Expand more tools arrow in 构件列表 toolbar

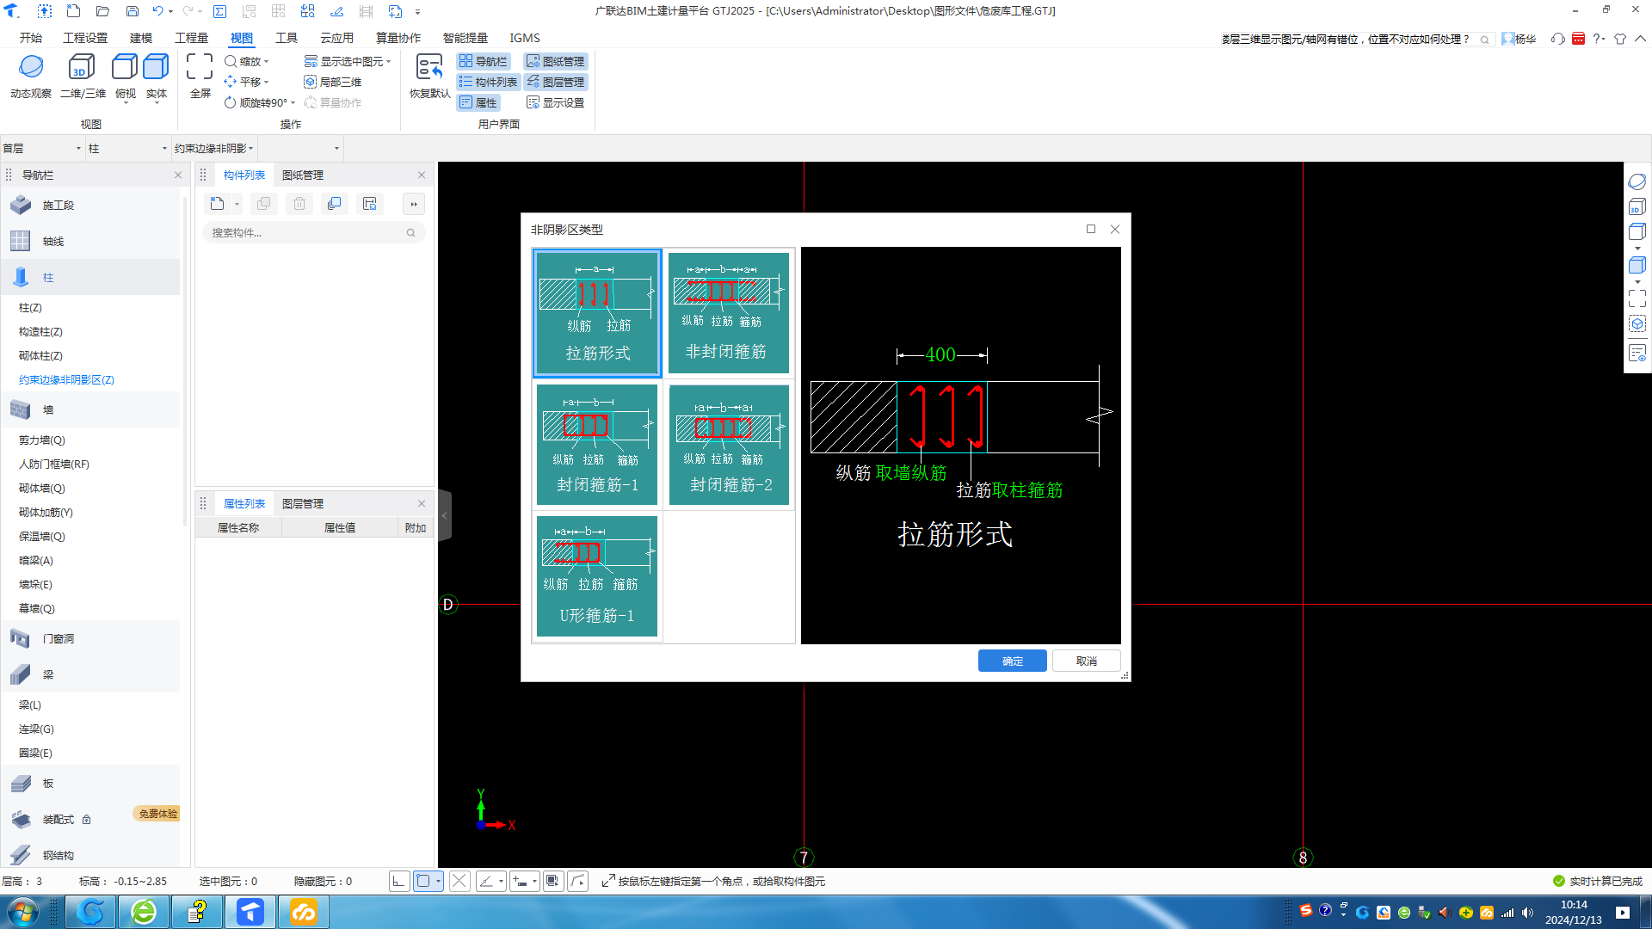[414, 204]
